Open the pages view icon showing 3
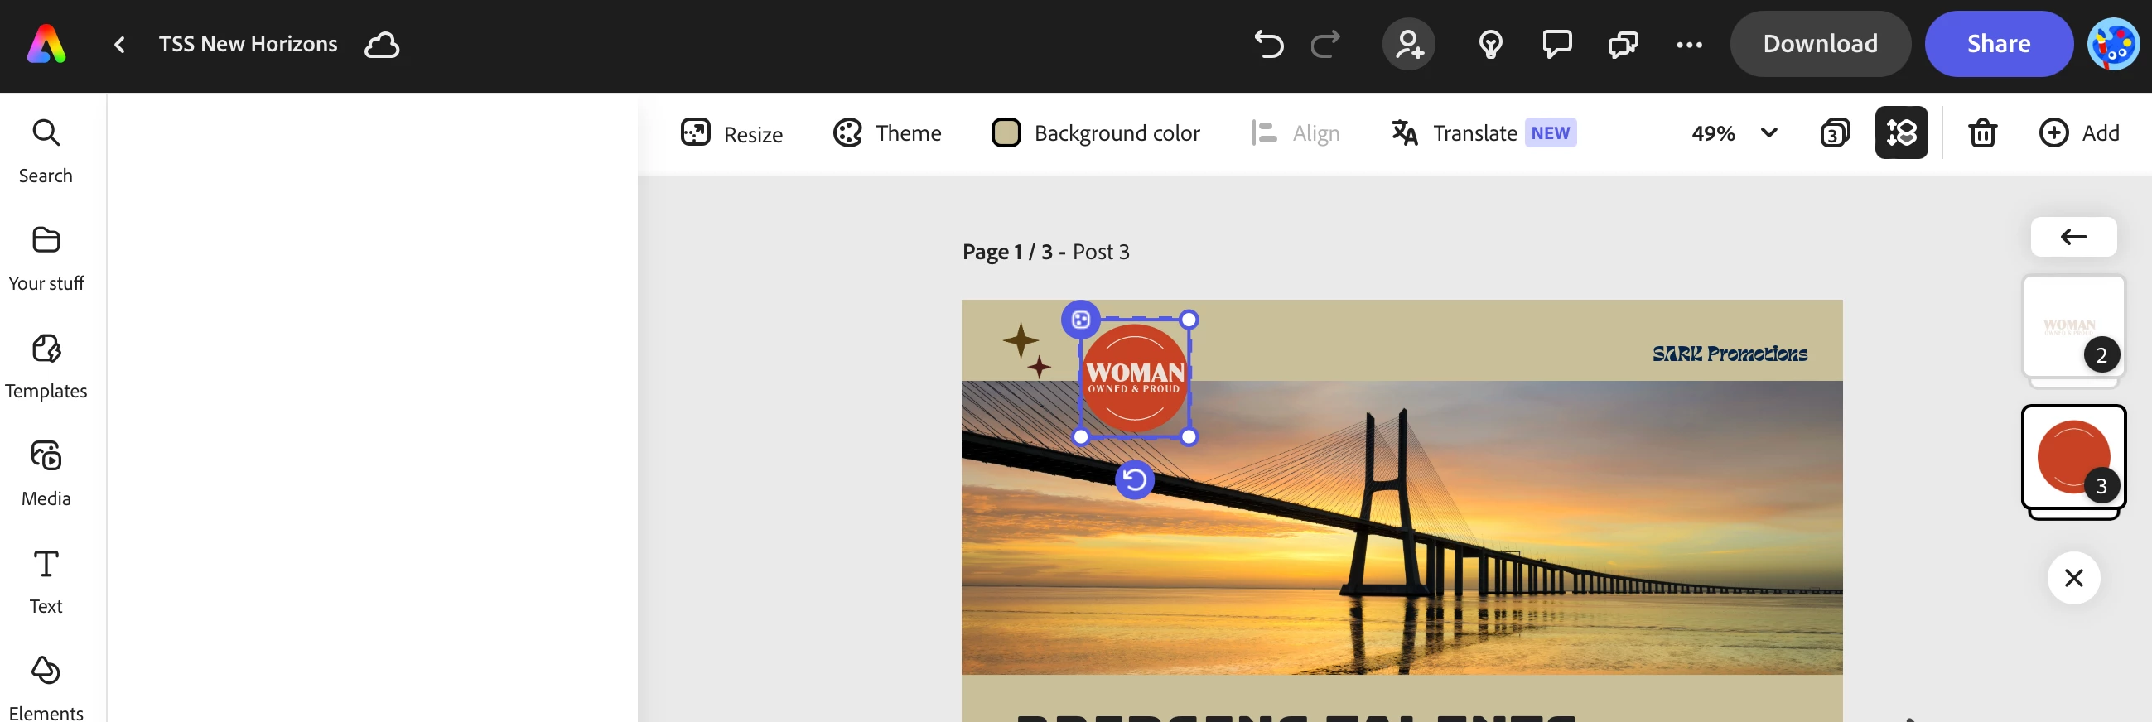2152x722 pixels. tap(1835, 133)
